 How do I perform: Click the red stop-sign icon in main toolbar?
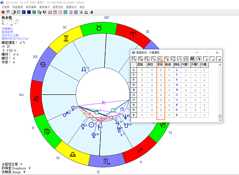click(3, 12)
